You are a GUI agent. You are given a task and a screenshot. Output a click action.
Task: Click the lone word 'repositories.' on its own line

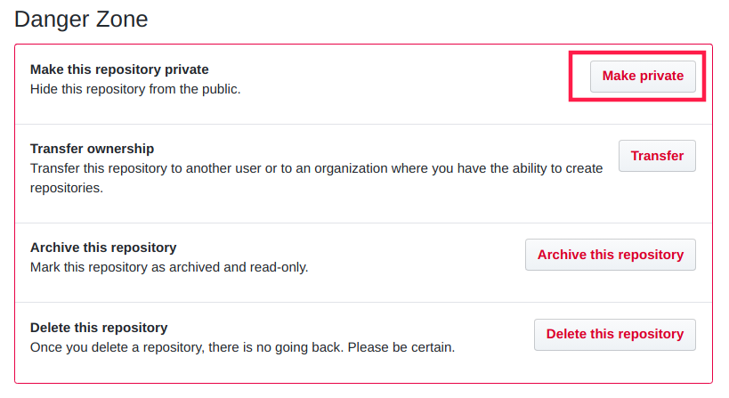point(67,188)
